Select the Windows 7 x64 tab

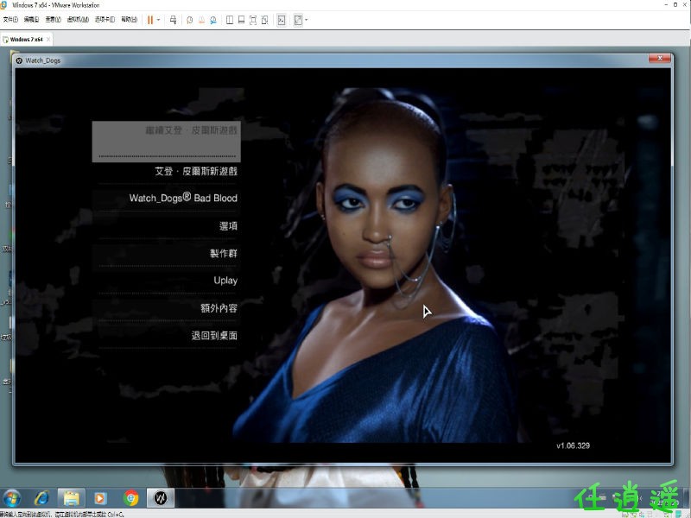(x=27, y=39)
